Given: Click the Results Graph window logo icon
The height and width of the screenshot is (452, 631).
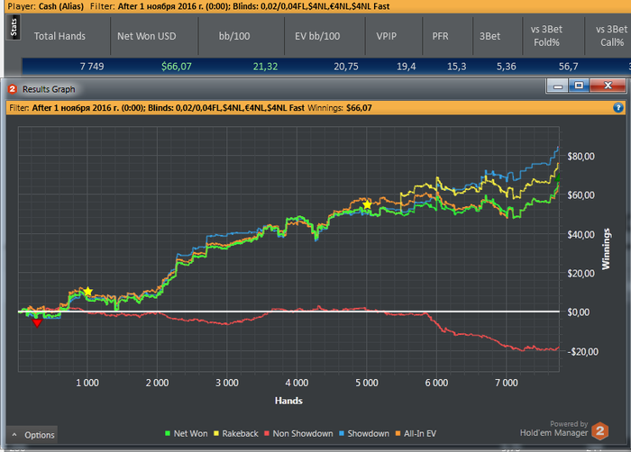Looking at the screenshot, I should click(13, 89).
